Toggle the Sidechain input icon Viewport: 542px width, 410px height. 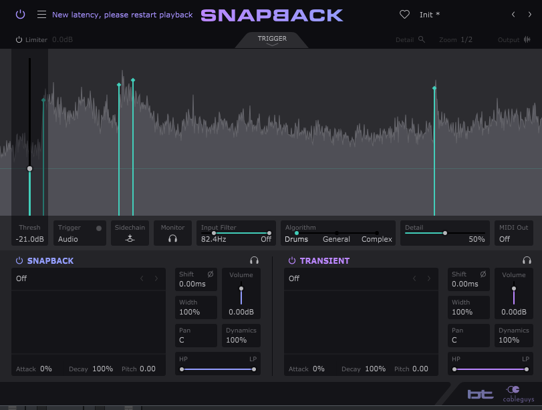pyautogui.click(x=130, y=238)
